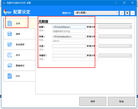Click the 保存 button at bottom
Screen dimensions: 138x109
(x=93, y=101)
